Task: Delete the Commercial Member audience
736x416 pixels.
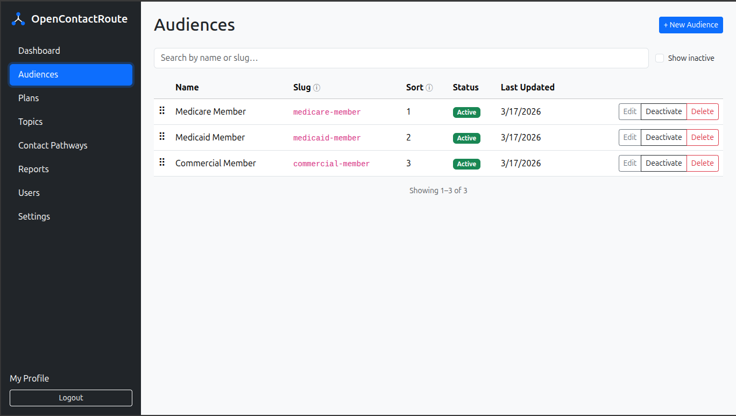Action: point(703,163)
